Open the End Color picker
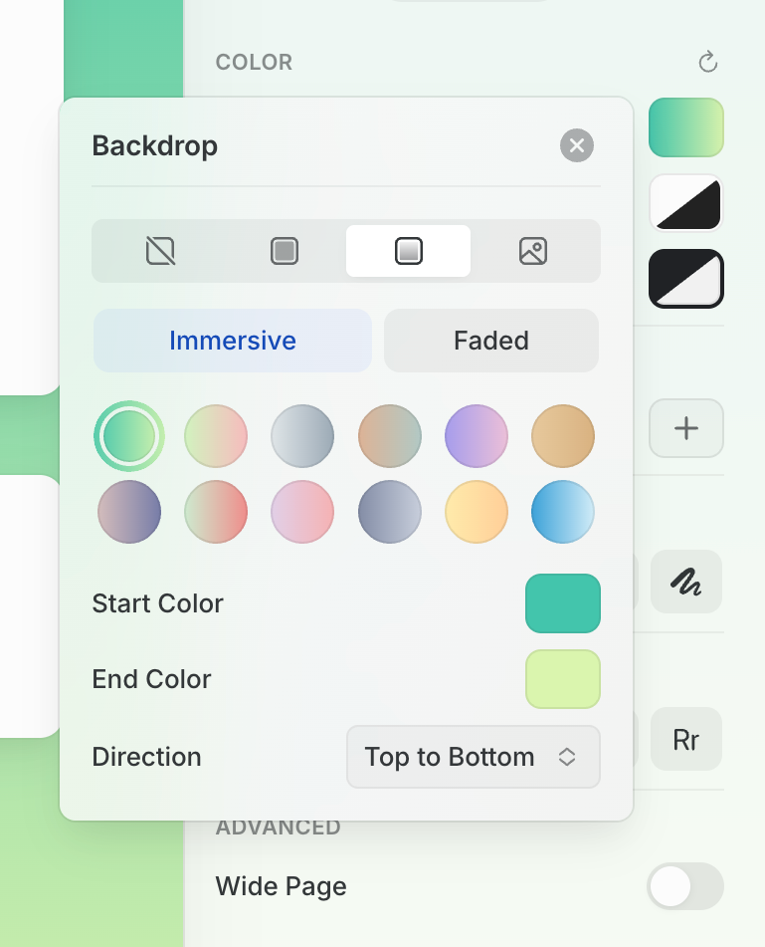Image resolution: width=765 pixels, height=947 pixels. [x=563, y=679]
